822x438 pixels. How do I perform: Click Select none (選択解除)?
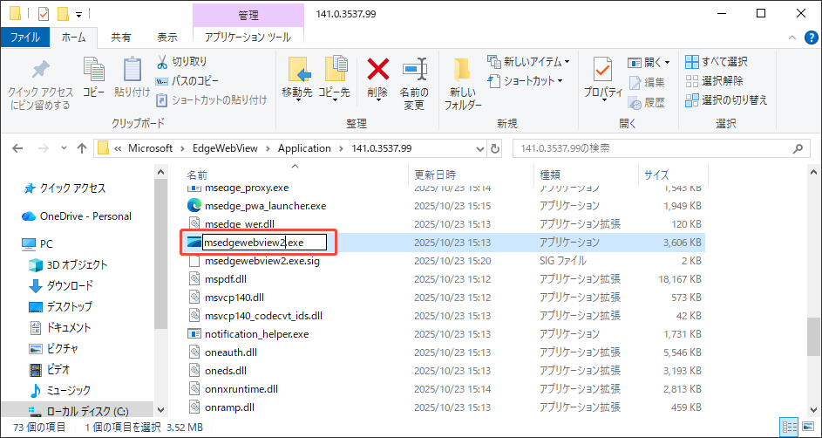pos(714,81)
